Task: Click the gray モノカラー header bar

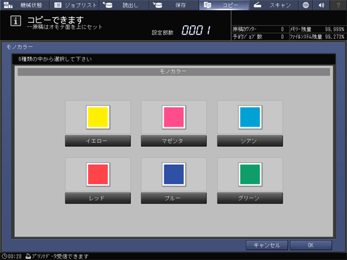Action: pos(174,72)
